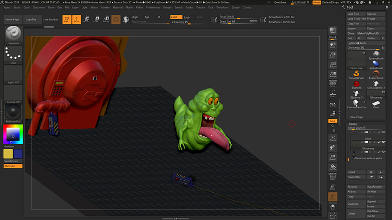Open the Document menu

click(39, 7)
